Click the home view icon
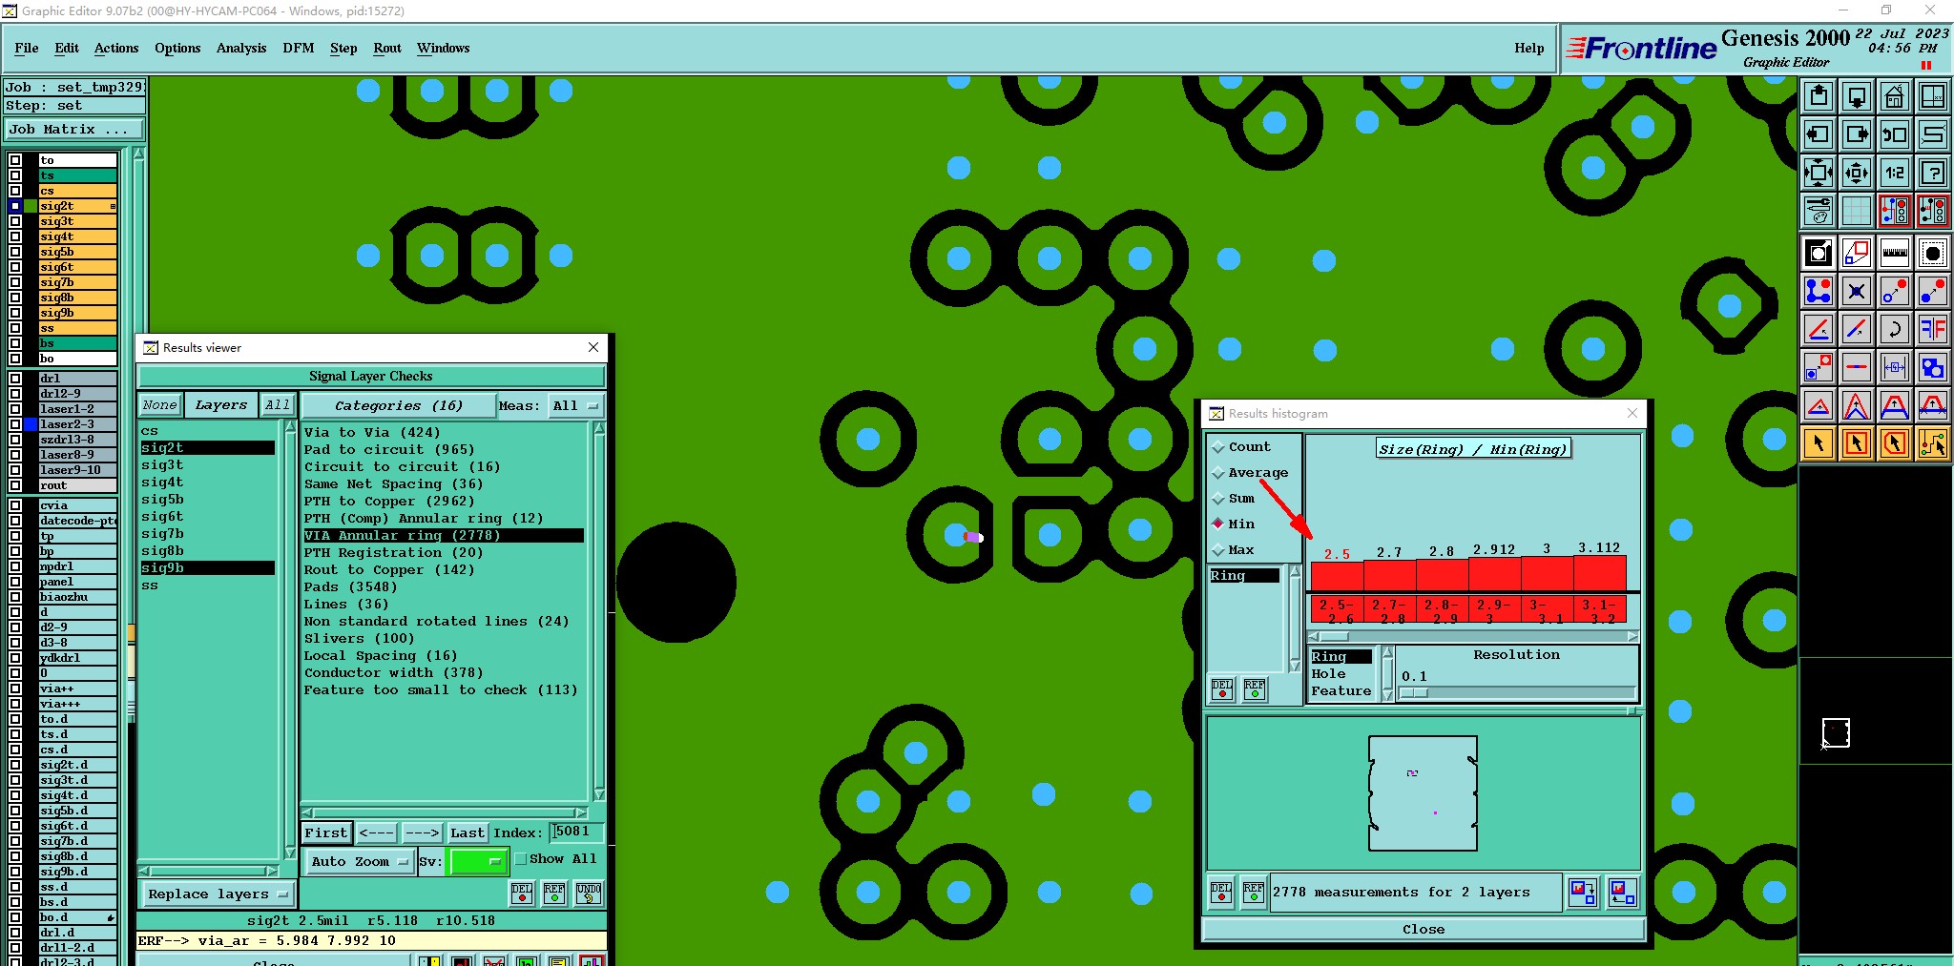The image size is (1954, 966). click(1895, 96)
